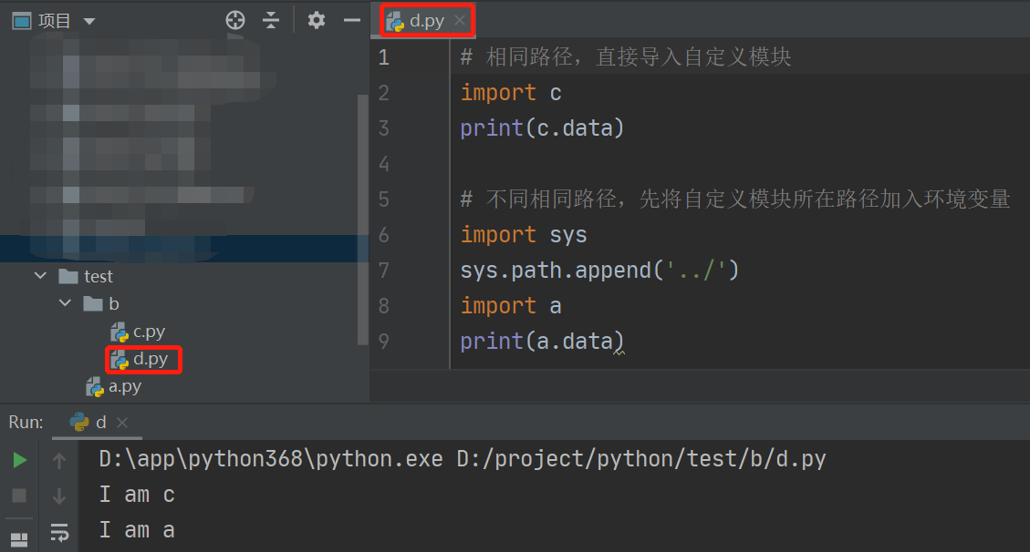
Task: Click the sys.path.append('../') line
Action: [x=599, y=271]
